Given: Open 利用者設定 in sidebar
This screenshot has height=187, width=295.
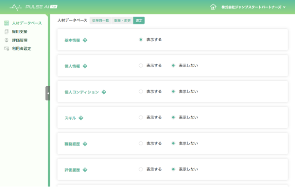Looking at the screenshot, I should (22, 48).
